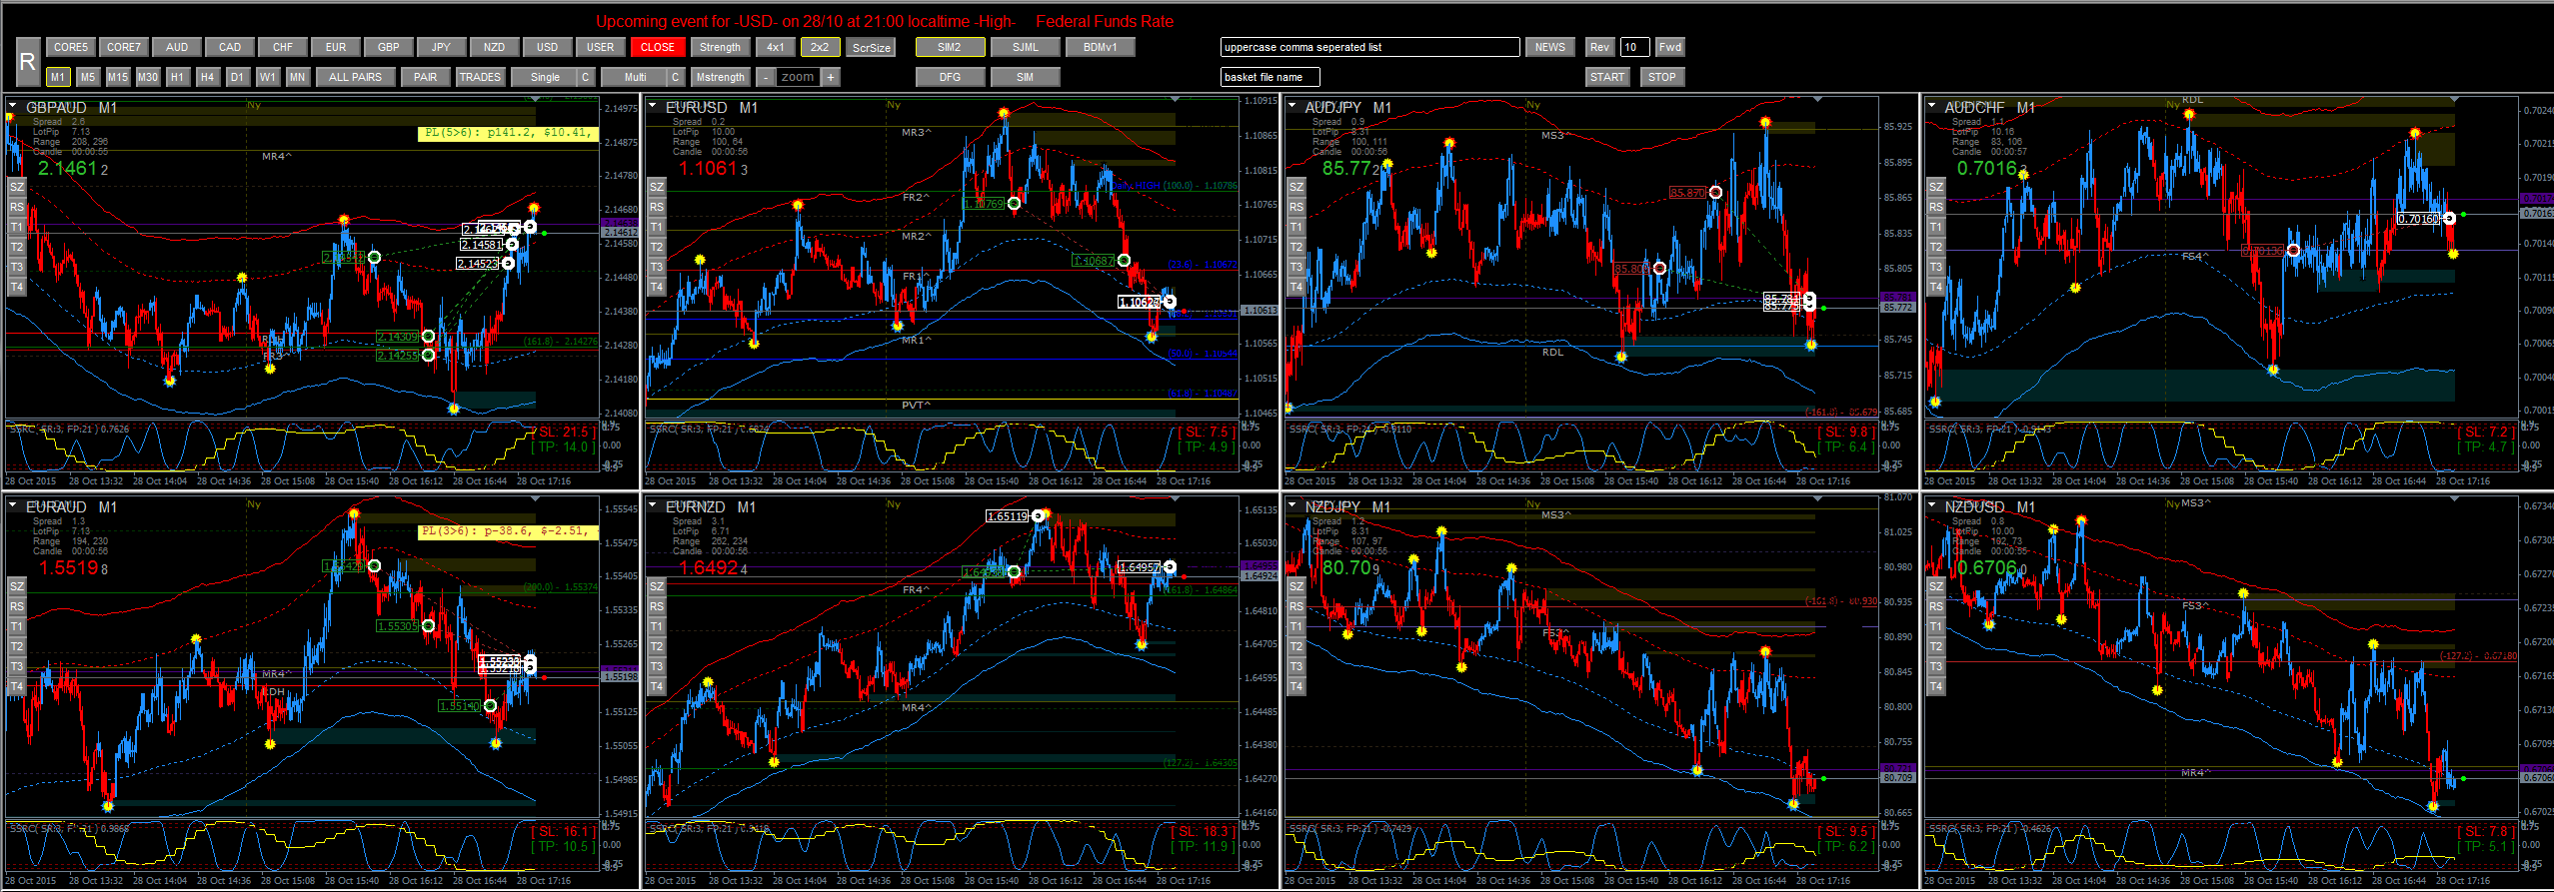2554x892 pixels.
Task: Click T4 on the GBPAUD chart
Action: pos(17,287)
